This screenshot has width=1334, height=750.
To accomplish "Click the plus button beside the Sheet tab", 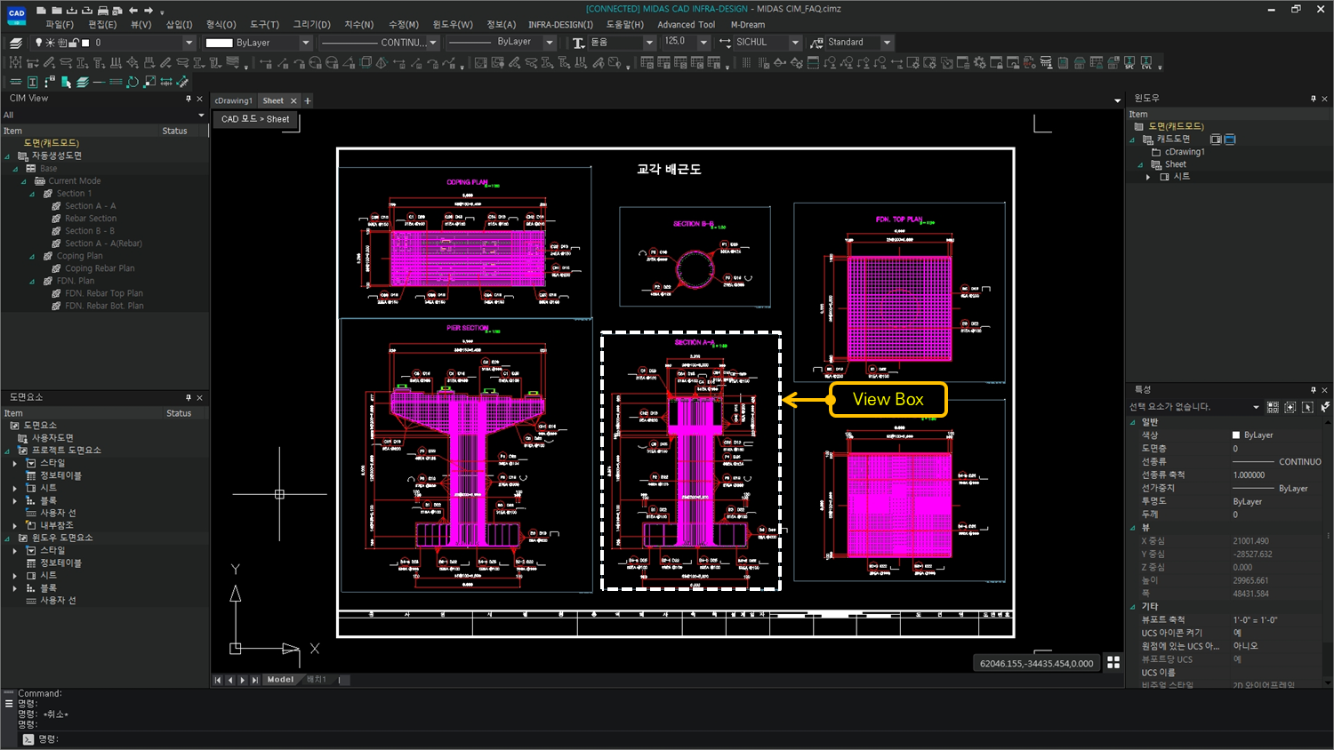I will [307, 100].
